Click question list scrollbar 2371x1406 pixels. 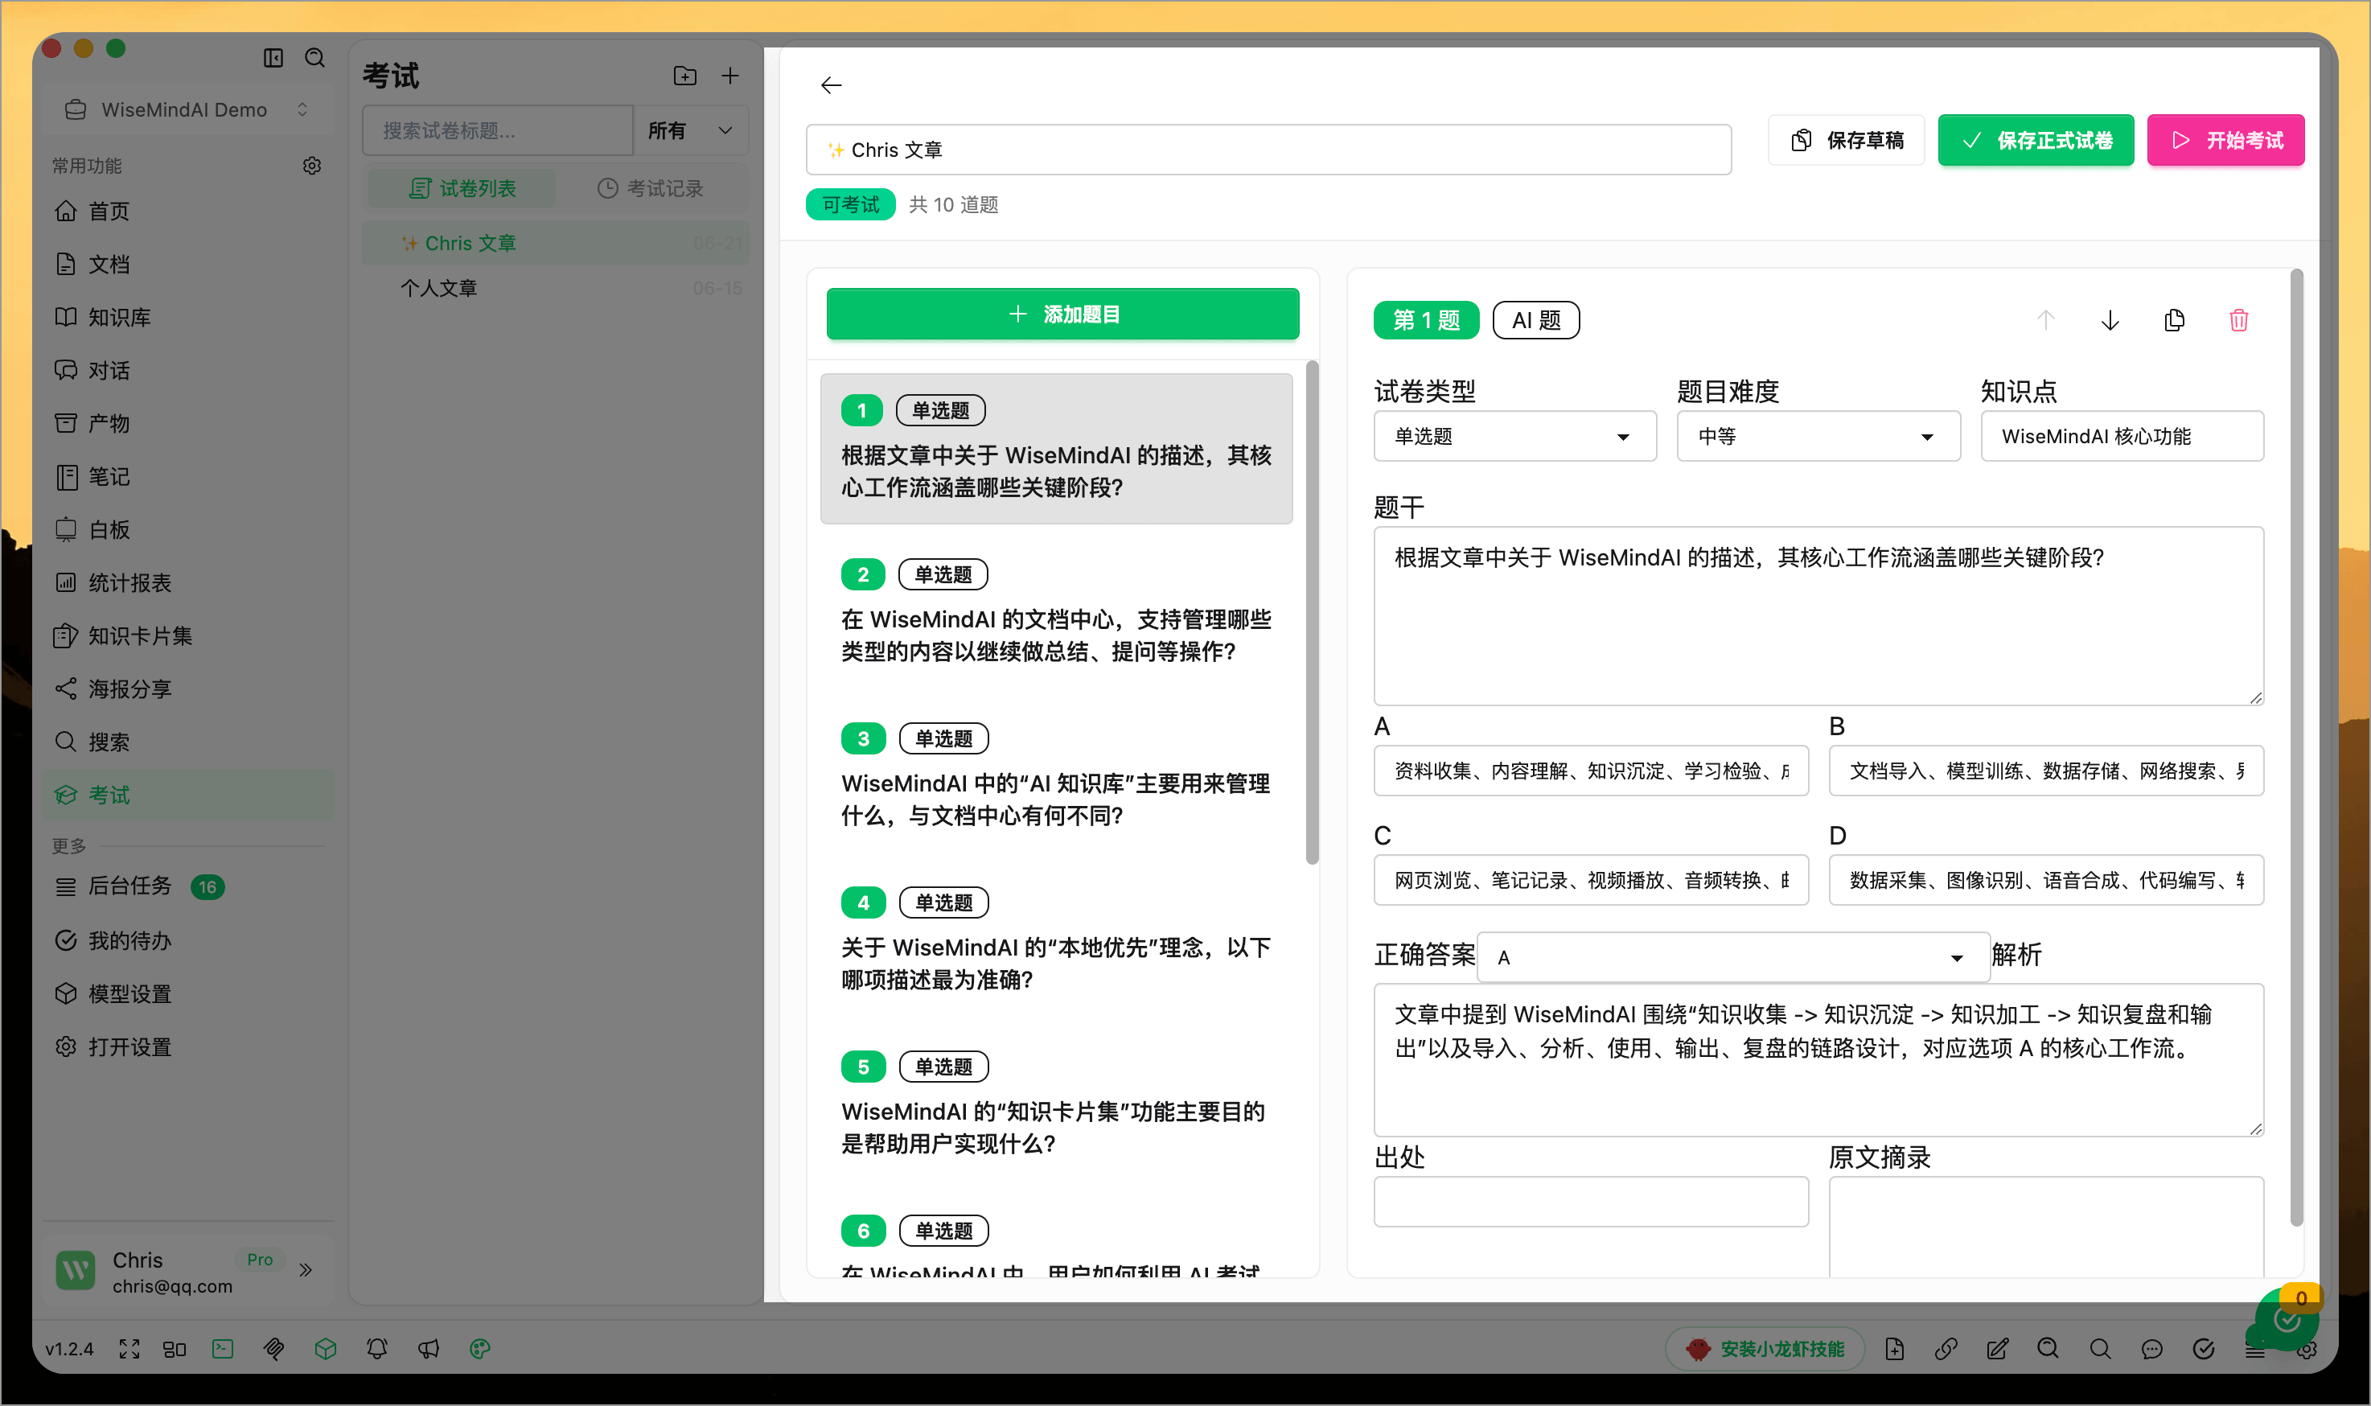coord(1312,612)
